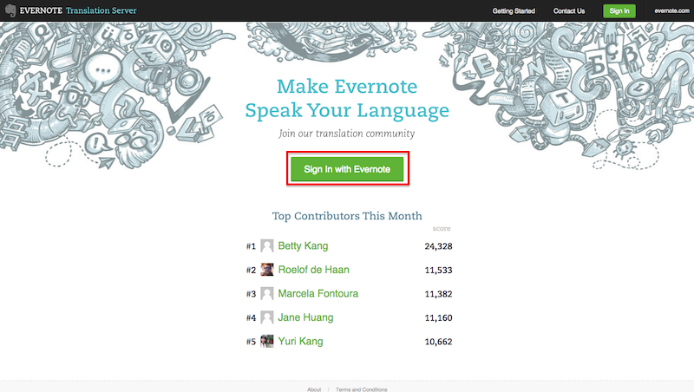The width and height of the screenshot is (694, 392).
Task: Click Betty Kang's avatar placeholder icon
Action: [267, 246]
